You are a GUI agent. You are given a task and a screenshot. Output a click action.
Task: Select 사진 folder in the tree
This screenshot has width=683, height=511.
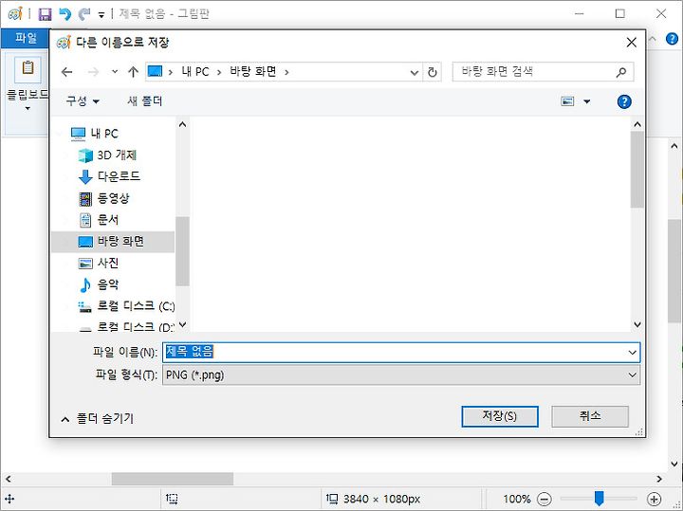(107, 264)
